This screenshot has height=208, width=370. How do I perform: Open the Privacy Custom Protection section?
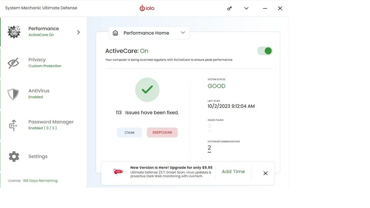(43, 63)
